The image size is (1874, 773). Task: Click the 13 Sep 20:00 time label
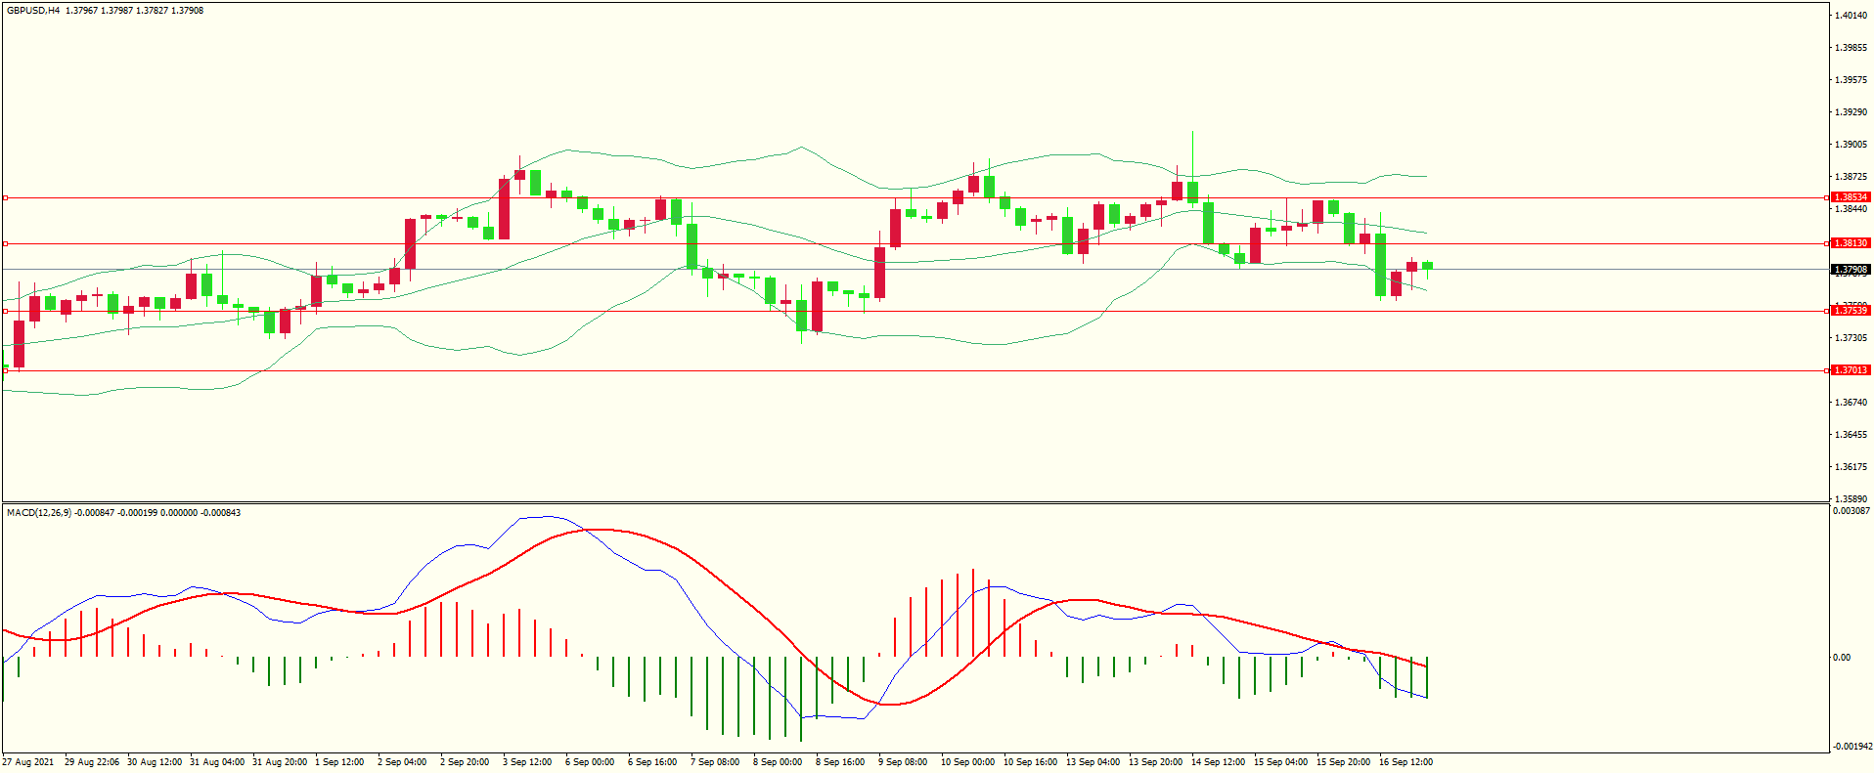[1156, 762]
